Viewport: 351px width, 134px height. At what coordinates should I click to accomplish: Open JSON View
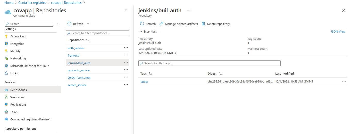[338, 32]
